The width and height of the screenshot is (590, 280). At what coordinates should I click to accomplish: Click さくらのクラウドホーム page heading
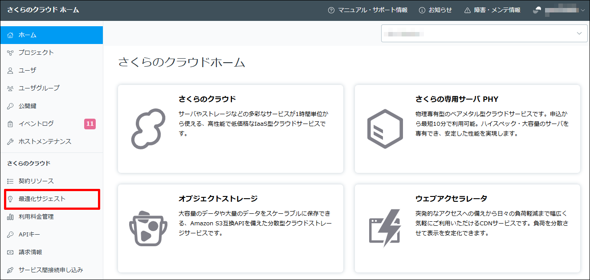[x=182, y=62]
